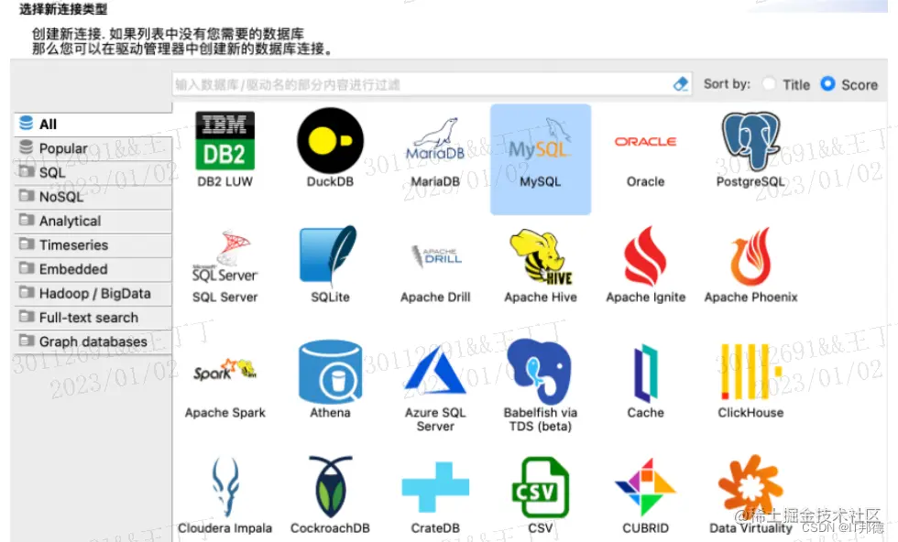This screenshot has height=542, width=898.
Task: Select the DB2 LUW database icon
Action: [x=225, y=141]
